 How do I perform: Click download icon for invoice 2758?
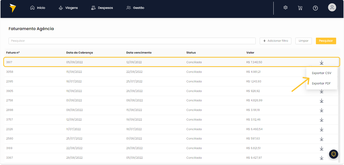321,101
